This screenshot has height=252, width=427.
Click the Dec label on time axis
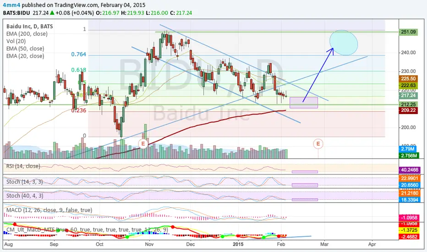click(190, 244)
